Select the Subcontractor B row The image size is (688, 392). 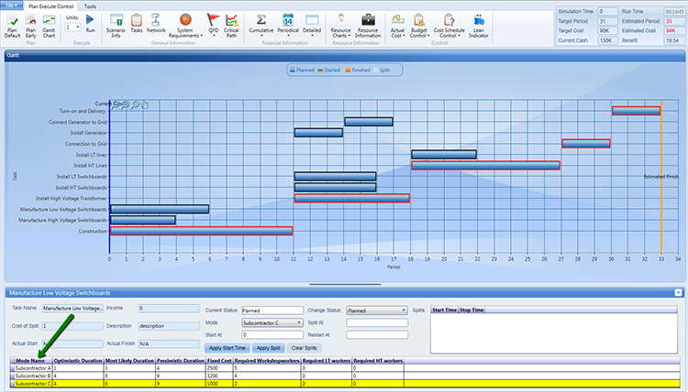click(345, 376)
